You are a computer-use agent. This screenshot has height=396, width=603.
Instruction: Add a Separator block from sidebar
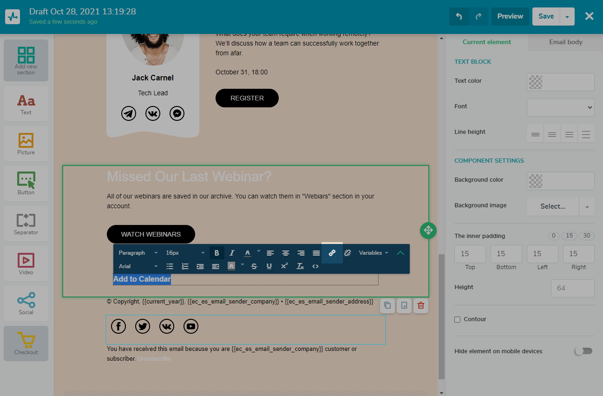tap(26, 224)
